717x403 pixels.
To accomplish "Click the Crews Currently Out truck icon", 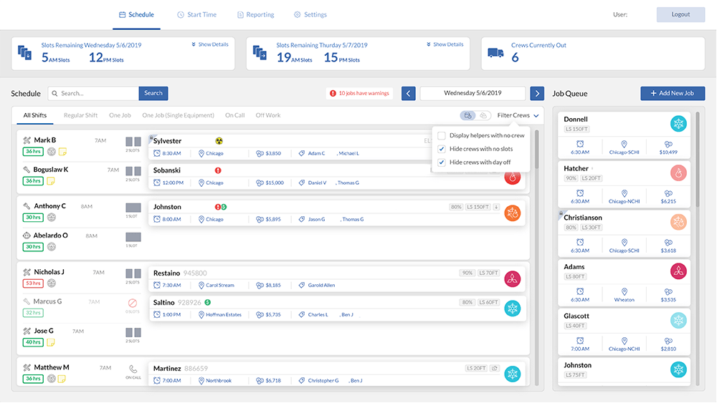I will (495, 53).
